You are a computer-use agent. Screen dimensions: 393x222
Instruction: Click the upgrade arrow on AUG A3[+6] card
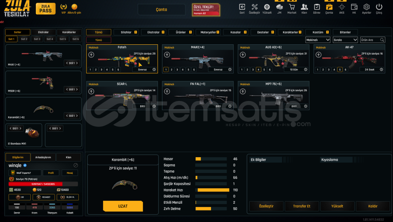[x=243, y=55]
